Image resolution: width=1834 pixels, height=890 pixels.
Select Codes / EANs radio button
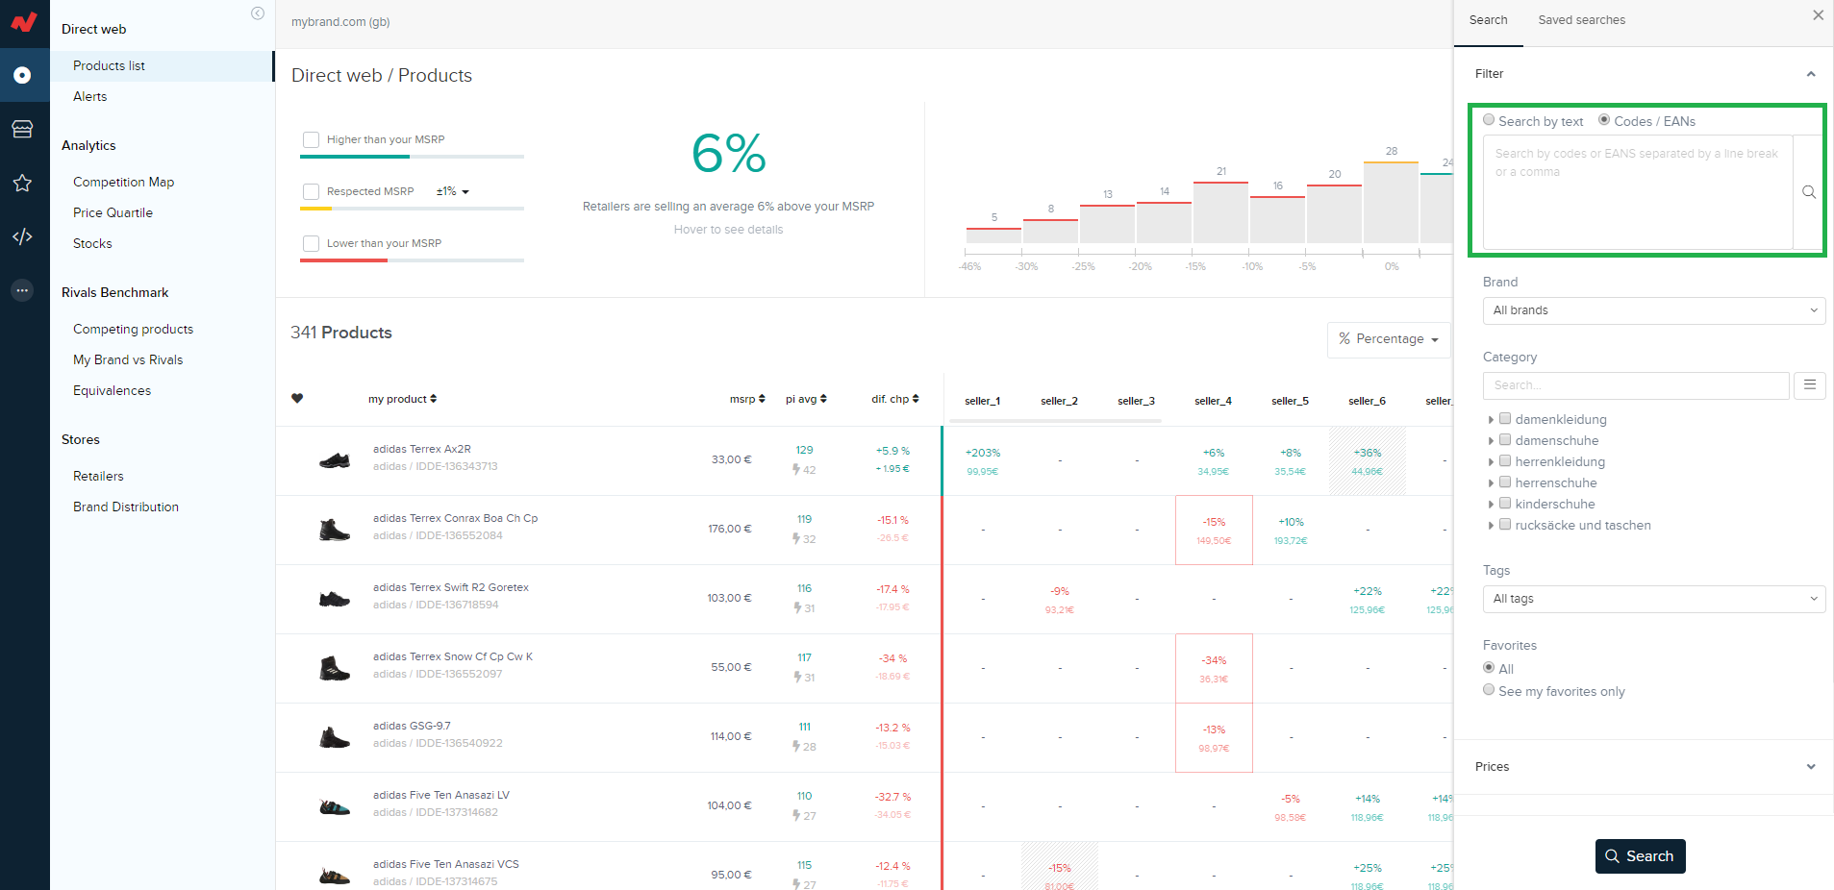[1604, 120]
